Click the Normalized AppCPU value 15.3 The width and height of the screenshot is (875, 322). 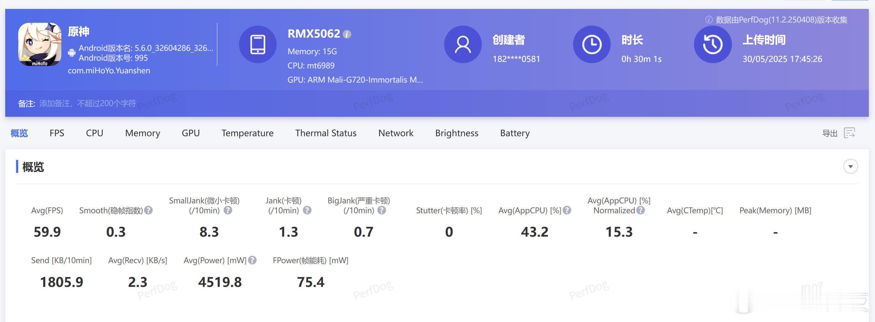pyautogui.click(x=619, y=232)
